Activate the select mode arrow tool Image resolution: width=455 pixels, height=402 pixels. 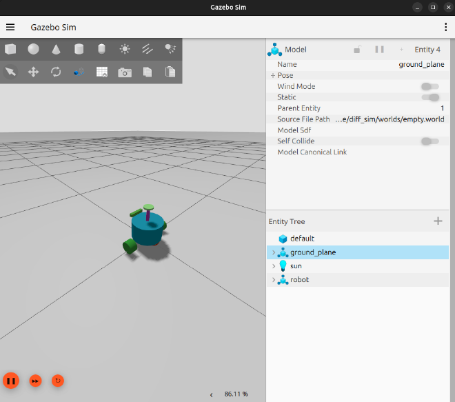[x=10, y=72]
